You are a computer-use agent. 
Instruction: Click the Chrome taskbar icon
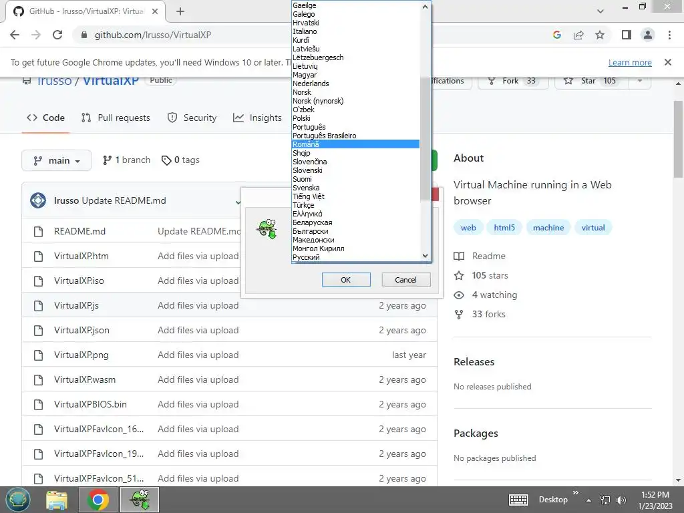(98, 500)
